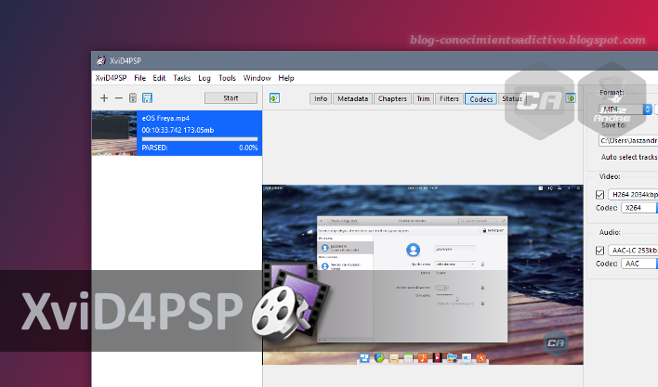Click the blue floppy disk save icon
The height and width of the screenshot is (387, 658).
point(147,98)
